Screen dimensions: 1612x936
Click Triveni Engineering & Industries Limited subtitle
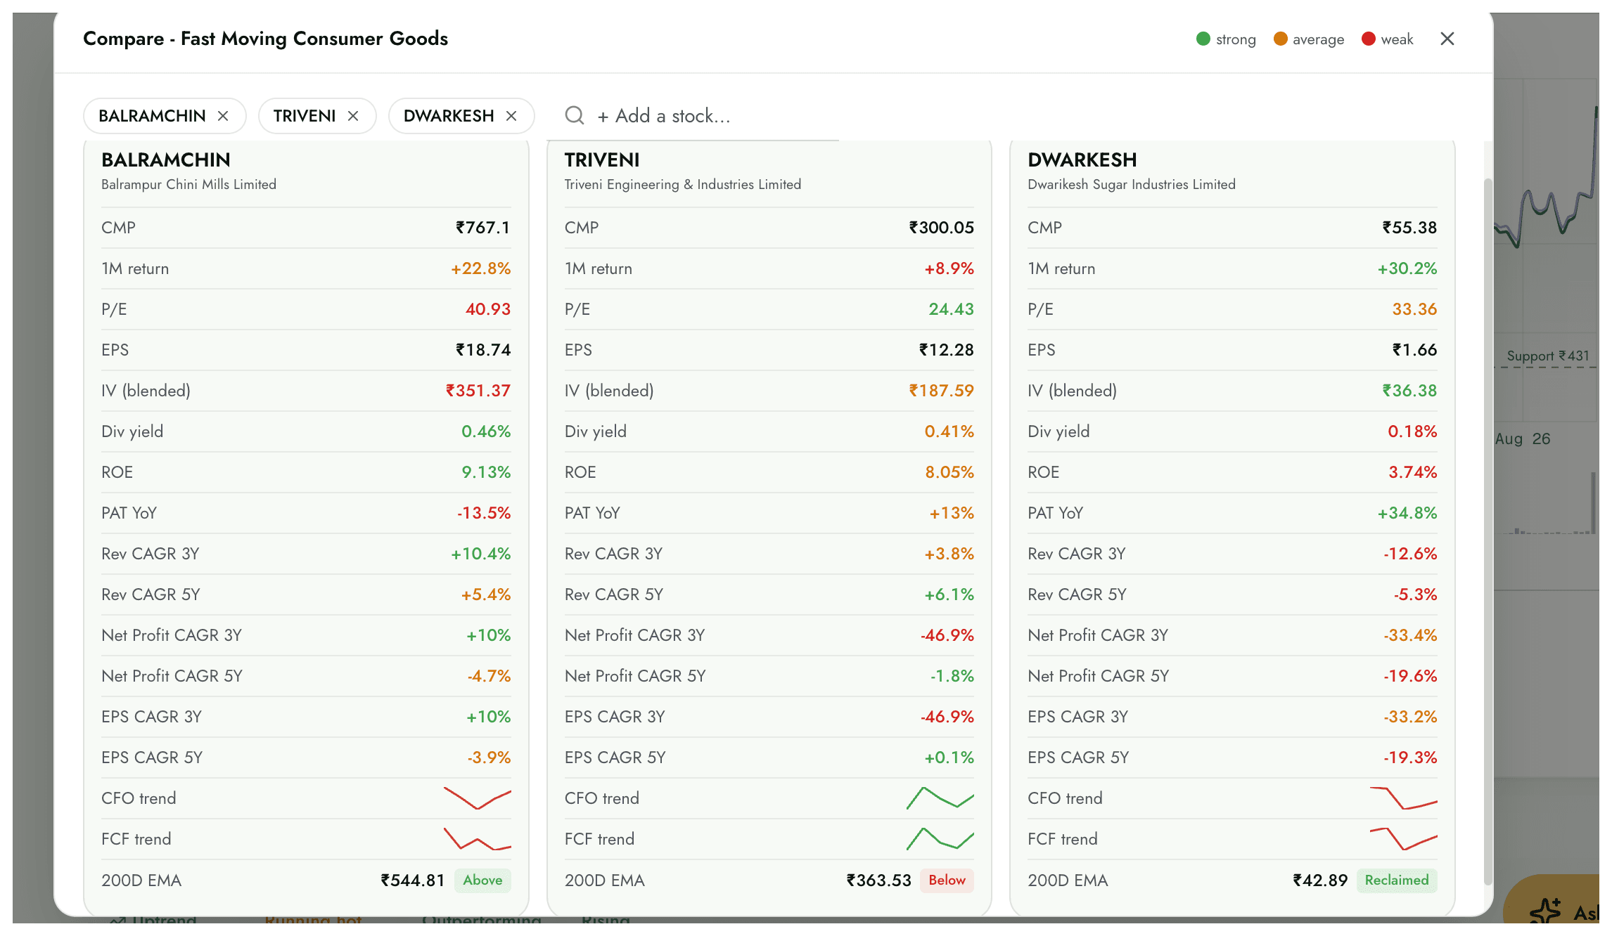683,184
